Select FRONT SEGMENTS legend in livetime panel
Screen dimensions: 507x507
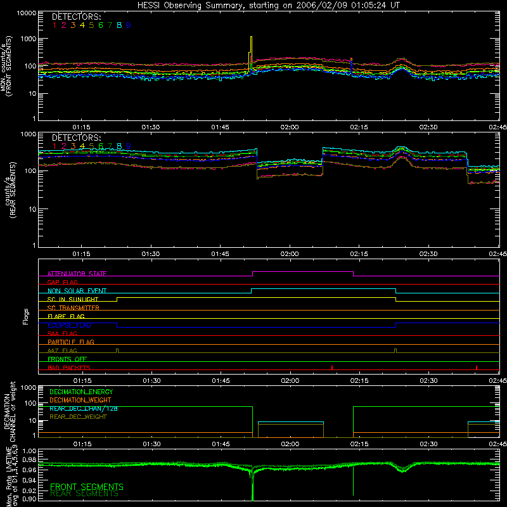click(87, 487)
